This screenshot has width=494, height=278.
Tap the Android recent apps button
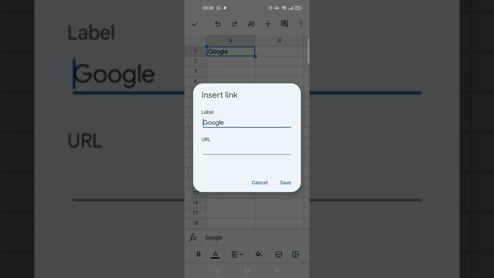point(217,270)
